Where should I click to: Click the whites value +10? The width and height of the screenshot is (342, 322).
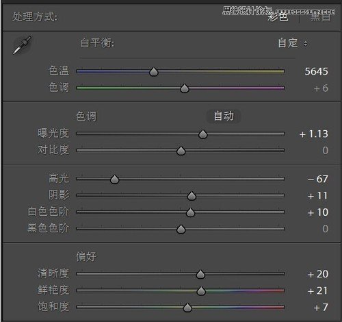318,212
